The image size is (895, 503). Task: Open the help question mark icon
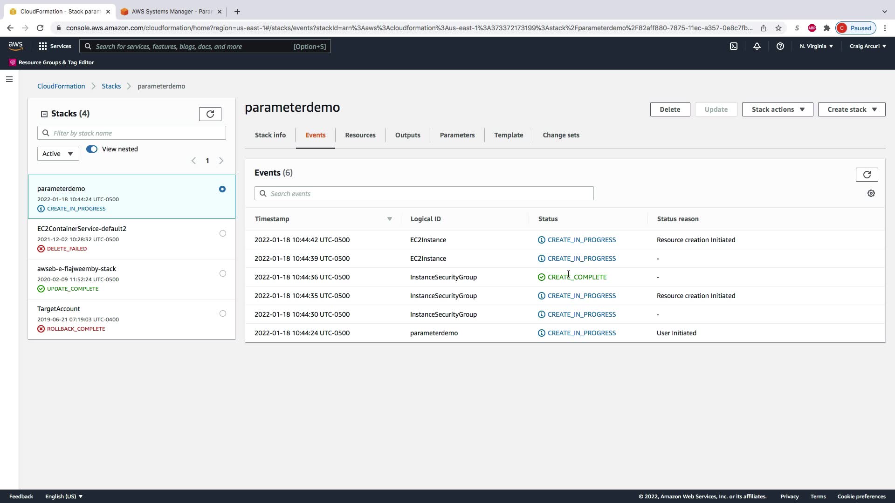[x=780, y=46]
